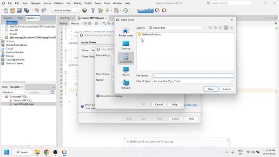Click the Profile Project clock icon
Screen dimensions: 279x157
tap(126, 10)
